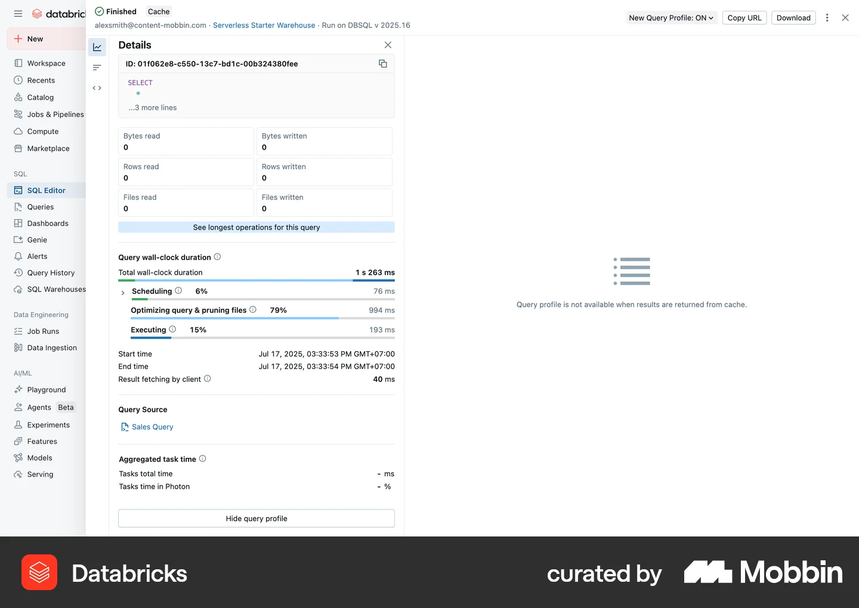This screenshot has width=859, height=608.
Task: Open SQL Warehouses sidebar item
Action: point(56,290)
